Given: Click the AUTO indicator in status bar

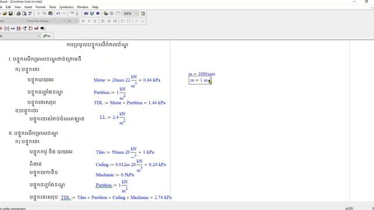Looking at the screenshot, I should [x=349, y=208].
